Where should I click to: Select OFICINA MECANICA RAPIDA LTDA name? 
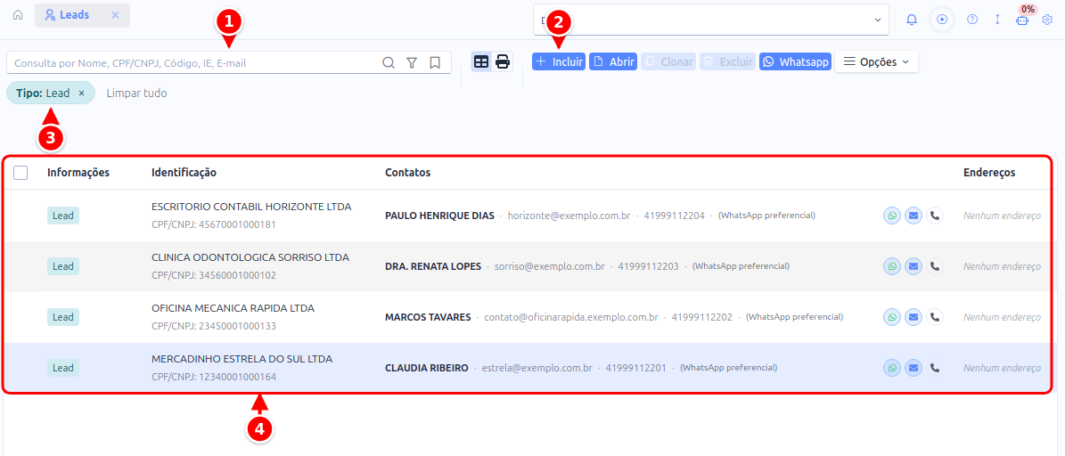pyautogui.click(x=233, y=308)
